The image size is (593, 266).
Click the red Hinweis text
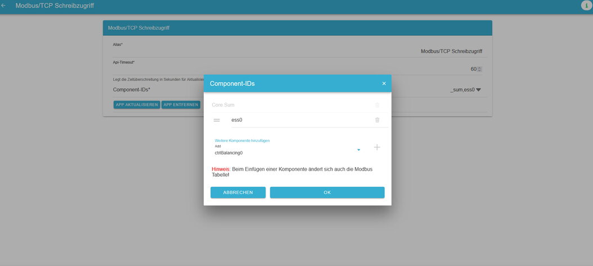pos(221,169)
